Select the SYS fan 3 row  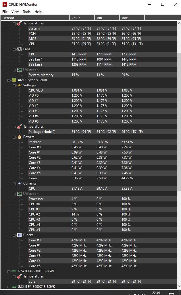click(103, 65)
